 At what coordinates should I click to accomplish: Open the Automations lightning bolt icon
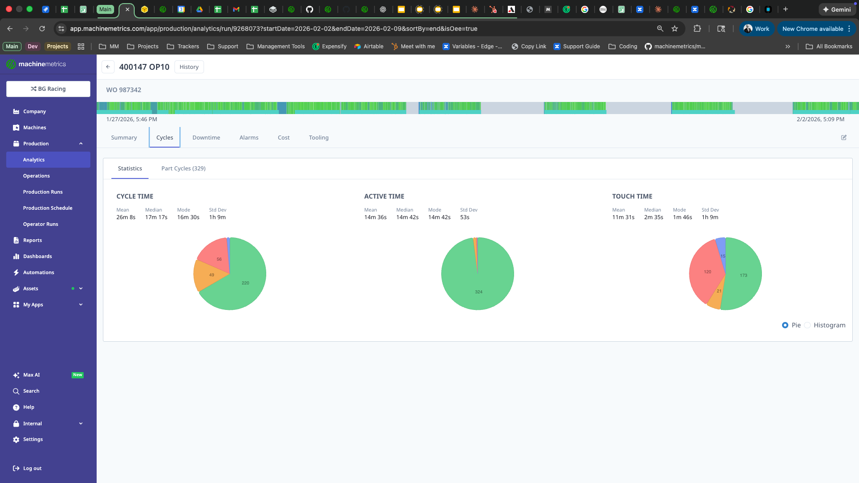click(16, 272)
